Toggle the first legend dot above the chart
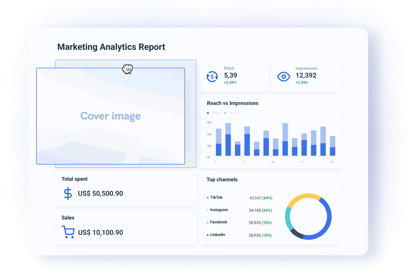 click(208, 113)
